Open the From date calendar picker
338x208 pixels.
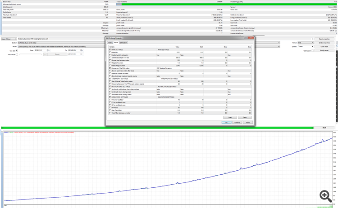tap(48, 50)
